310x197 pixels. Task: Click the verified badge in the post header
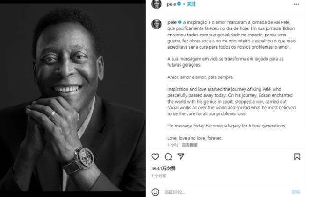tap(180, 4)
